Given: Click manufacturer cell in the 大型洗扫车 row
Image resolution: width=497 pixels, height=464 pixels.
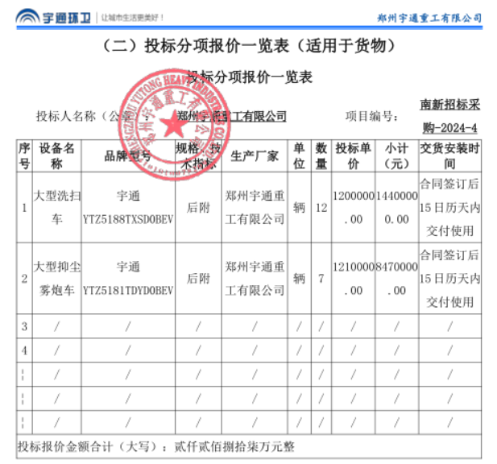Looking at the screenshot, I should [255, 208].
